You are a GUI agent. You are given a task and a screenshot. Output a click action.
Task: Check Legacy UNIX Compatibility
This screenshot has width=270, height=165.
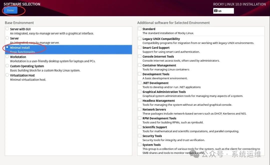(x=140, y=39)
